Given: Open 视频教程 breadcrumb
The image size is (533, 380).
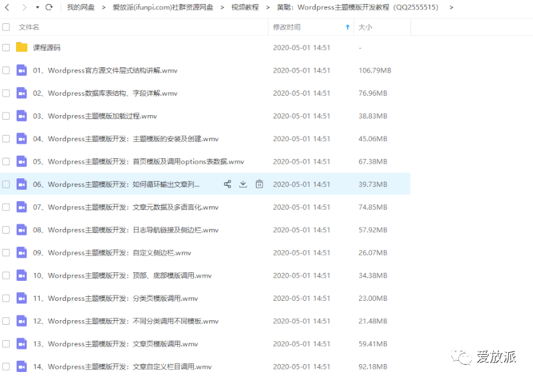Looking at the screenshot, I should click(245, 7).
